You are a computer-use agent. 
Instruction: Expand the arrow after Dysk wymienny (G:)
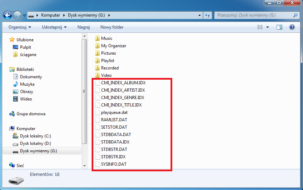(x=109, y=15)
